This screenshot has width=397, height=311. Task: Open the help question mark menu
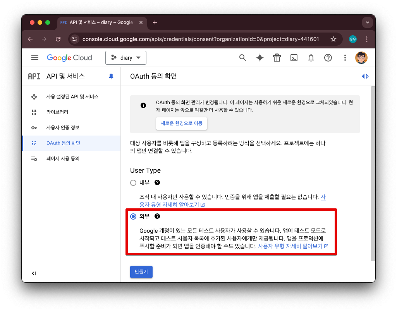point(328,58)
